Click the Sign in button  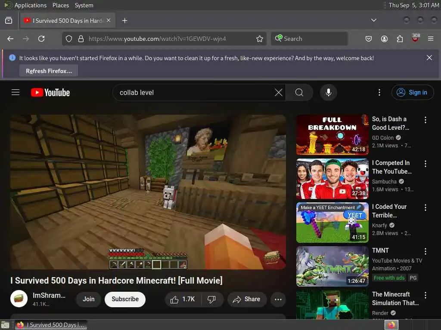(x=412, y=92)
